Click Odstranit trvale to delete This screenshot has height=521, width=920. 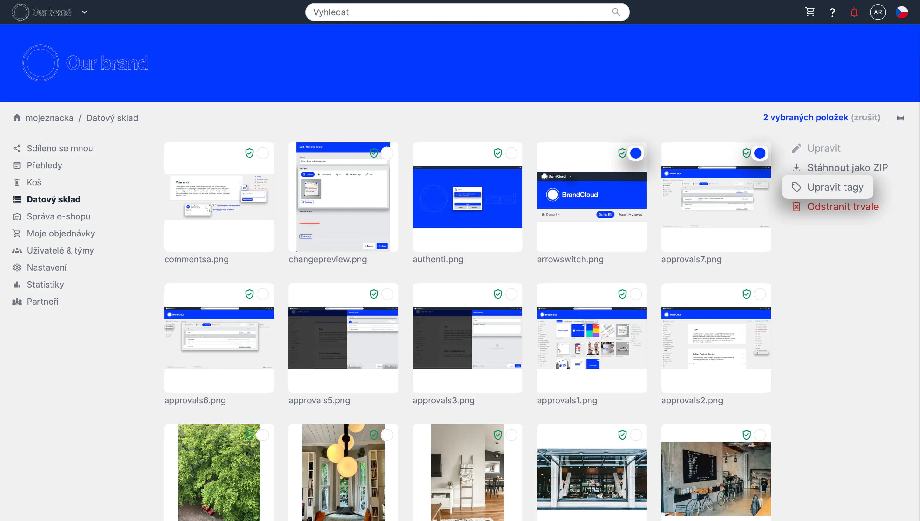coord(842,206)
